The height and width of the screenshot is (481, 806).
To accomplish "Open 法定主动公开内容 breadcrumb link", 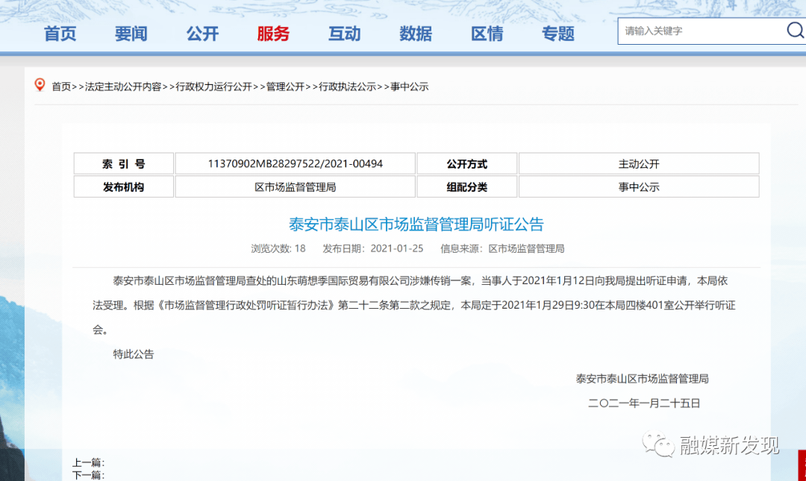I will (x=123, y=87).
